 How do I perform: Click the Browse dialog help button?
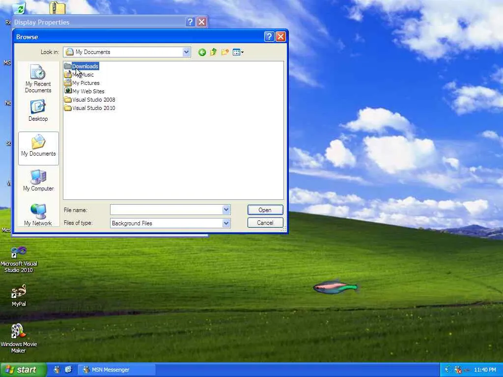pos(269,37)
